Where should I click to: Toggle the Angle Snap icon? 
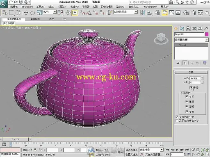click(89, 13)
